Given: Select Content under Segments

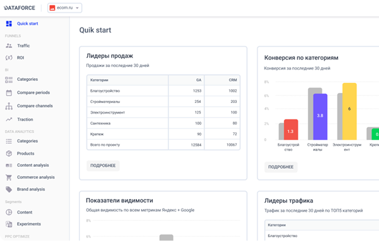Looking at the screenshot, I should (x=24, y=213).
